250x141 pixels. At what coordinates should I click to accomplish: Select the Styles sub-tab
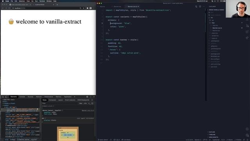point(45,100)
